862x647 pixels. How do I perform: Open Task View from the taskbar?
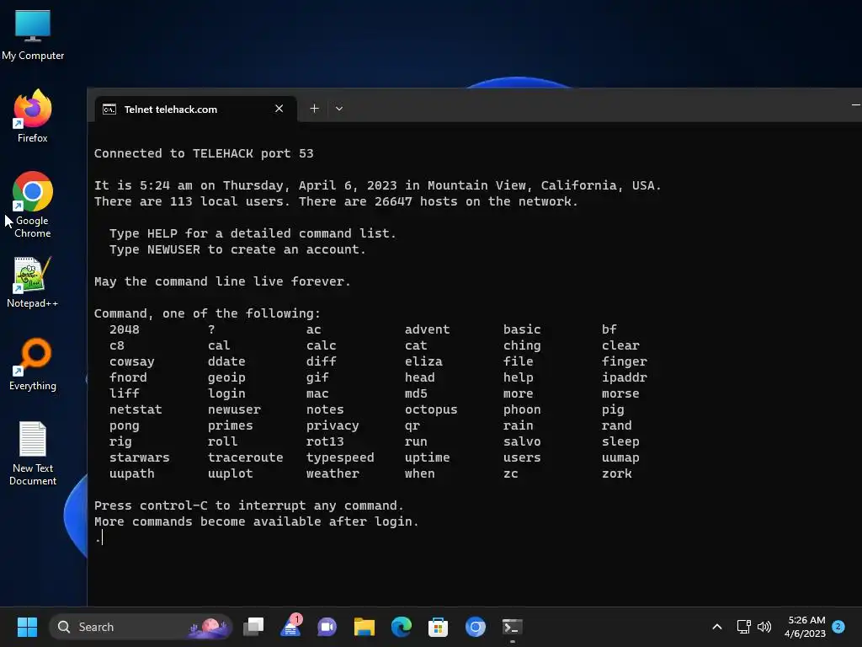pyautogui.click(x=253, y=627)
